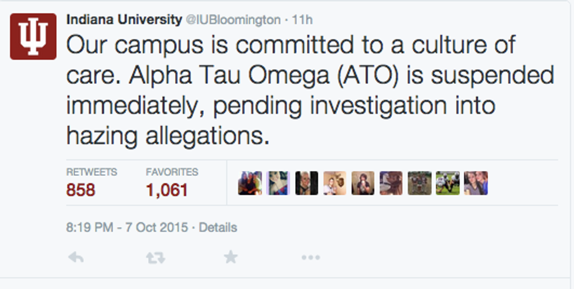The width and height of the screenshot is (574, 289).
Task: Open the more options ellipsis menu
Action: (310, 257)
